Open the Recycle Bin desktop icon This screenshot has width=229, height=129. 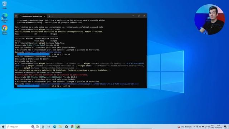pyautogui.click(x=5, y=5)
